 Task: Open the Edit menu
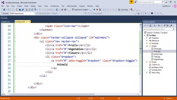[7, 6]
